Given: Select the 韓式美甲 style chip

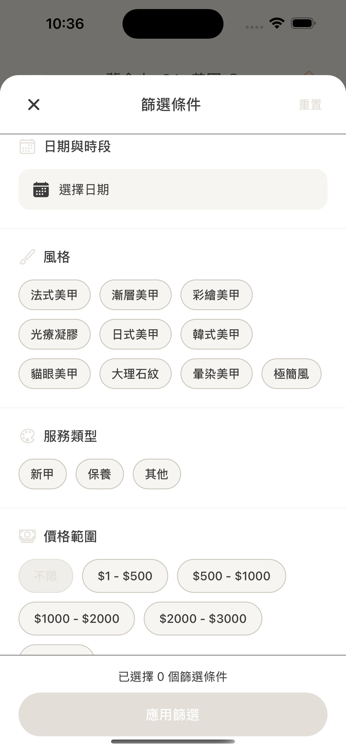Looking at the screenshot, I should (216, 334).
